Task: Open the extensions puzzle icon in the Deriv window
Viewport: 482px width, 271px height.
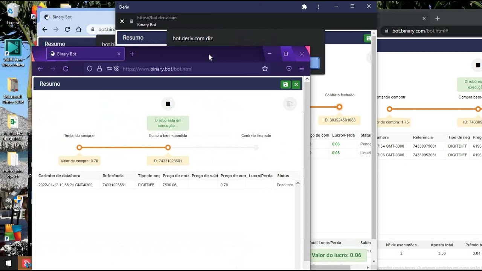Action: click(305, 7)
